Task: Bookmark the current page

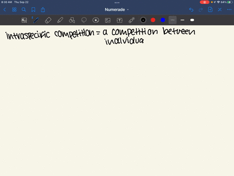Action: coord(33,10)
